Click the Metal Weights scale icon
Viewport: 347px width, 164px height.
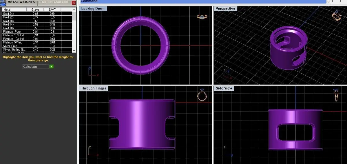3,3
